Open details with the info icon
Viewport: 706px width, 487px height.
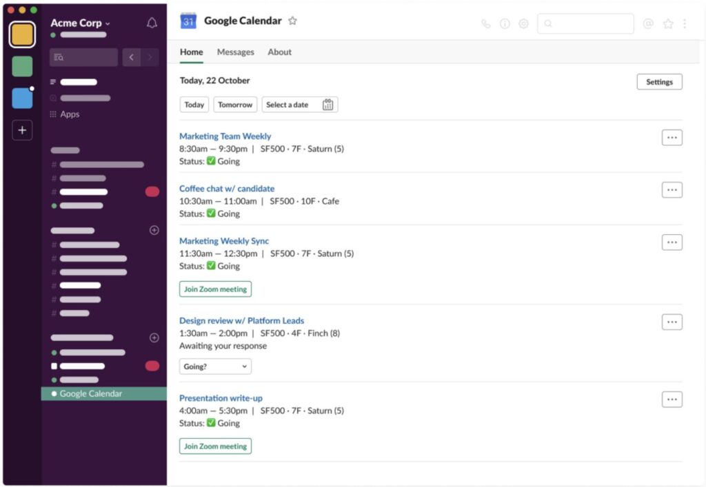505,24
